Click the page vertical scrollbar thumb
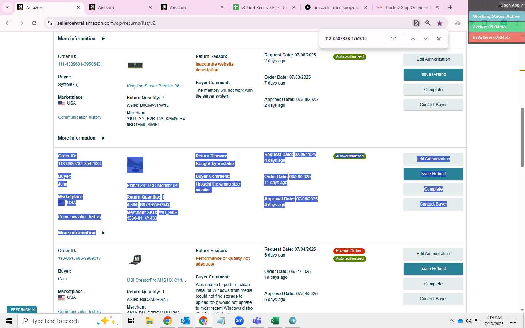This screenshot has width=525, height=328. 522,137
